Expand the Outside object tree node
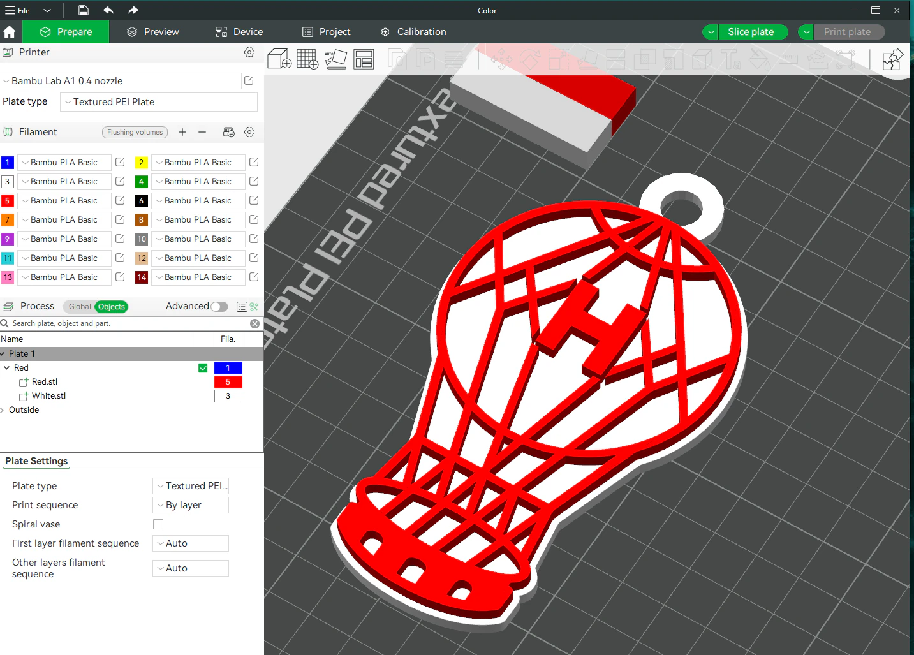This screenshot has height=655, width=914. (x=2, y=410)
